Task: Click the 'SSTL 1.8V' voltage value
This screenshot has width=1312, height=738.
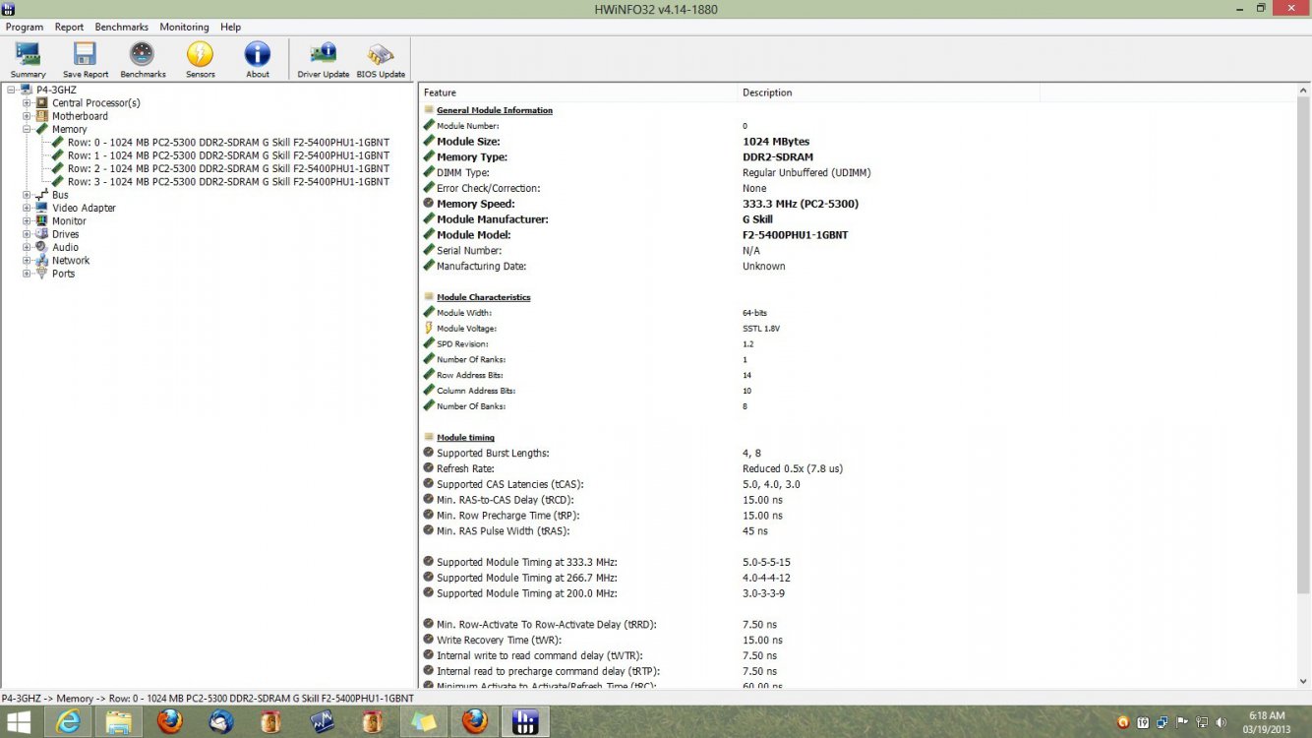Action: (x=761, y=329)
